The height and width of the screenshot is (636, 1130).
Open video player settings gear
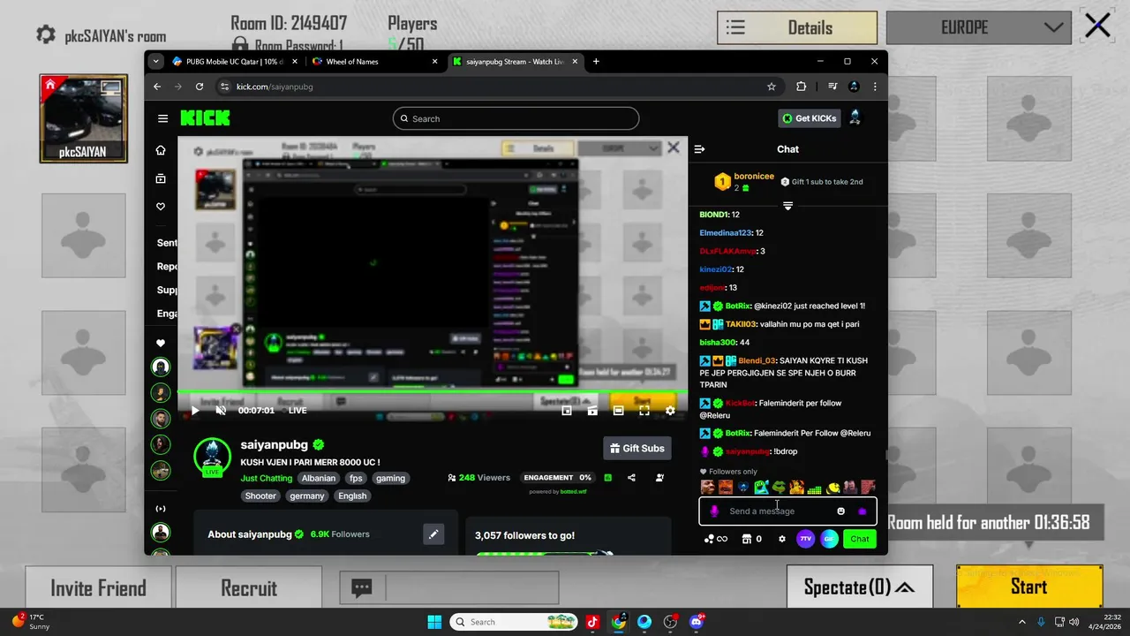pos(670,411)
